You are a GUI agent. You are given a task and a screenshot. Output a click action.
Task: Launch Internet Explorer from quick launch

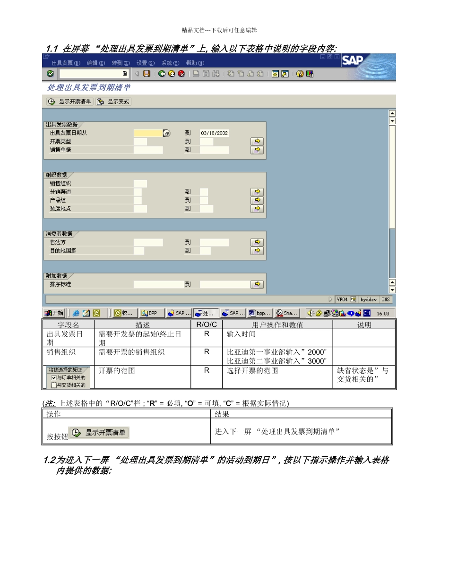pos(76,313)
